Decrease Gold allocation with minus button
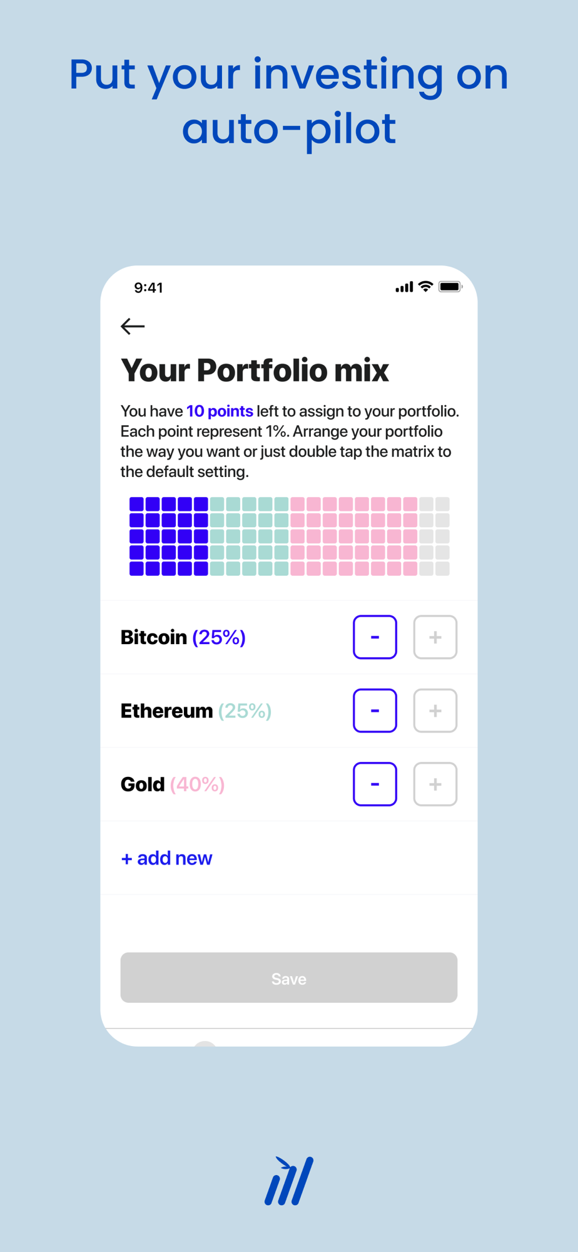 click(x=375, y=784)
